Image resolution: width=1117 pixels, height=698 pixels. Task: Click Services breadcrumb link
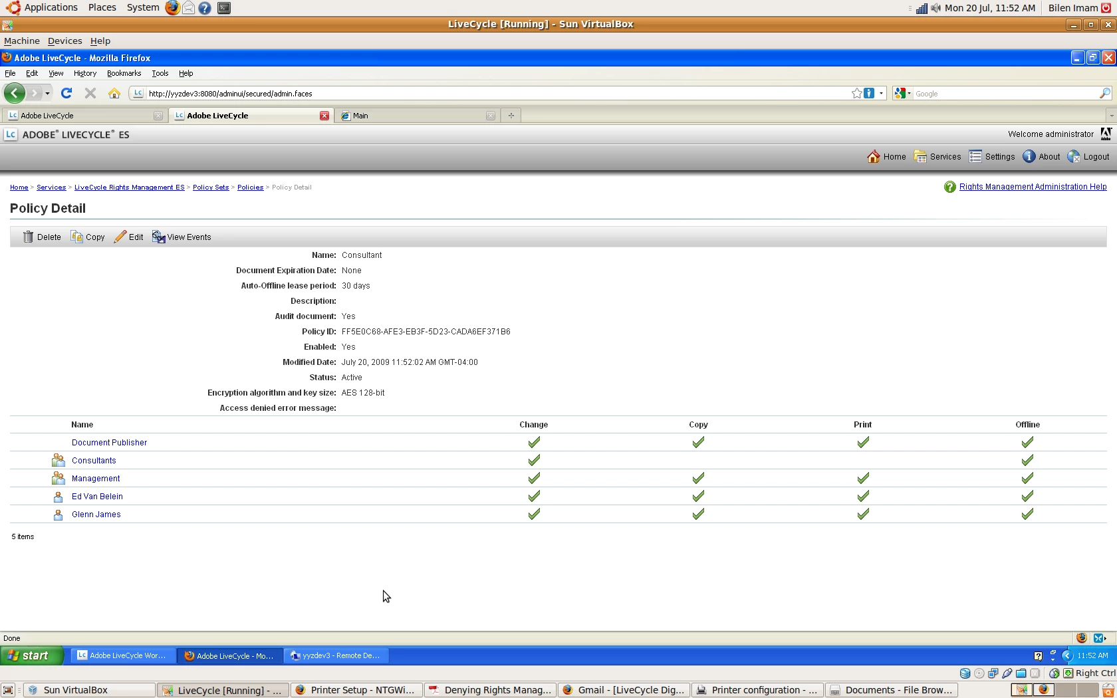[x=51, y=187]
